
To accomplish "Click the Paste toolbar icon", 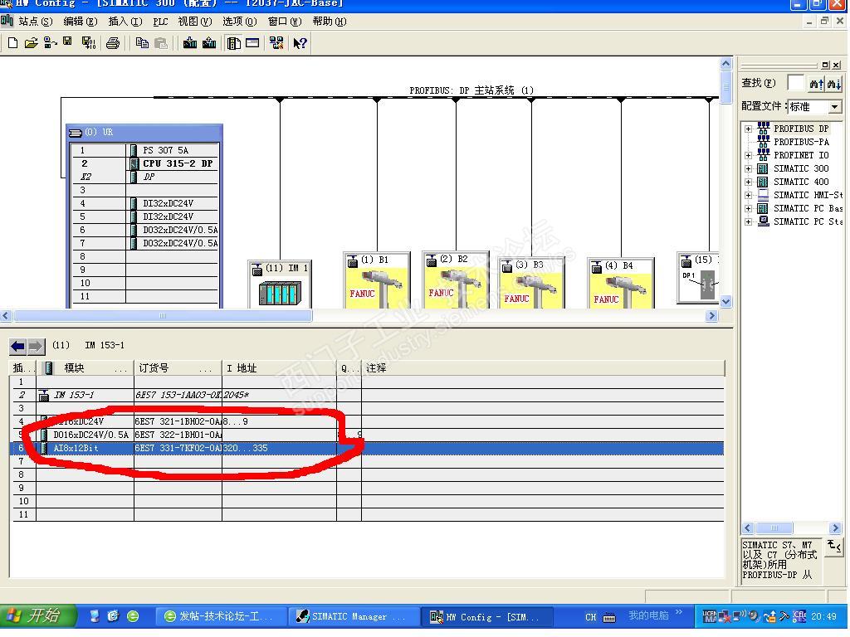I will tap(161, 43).
